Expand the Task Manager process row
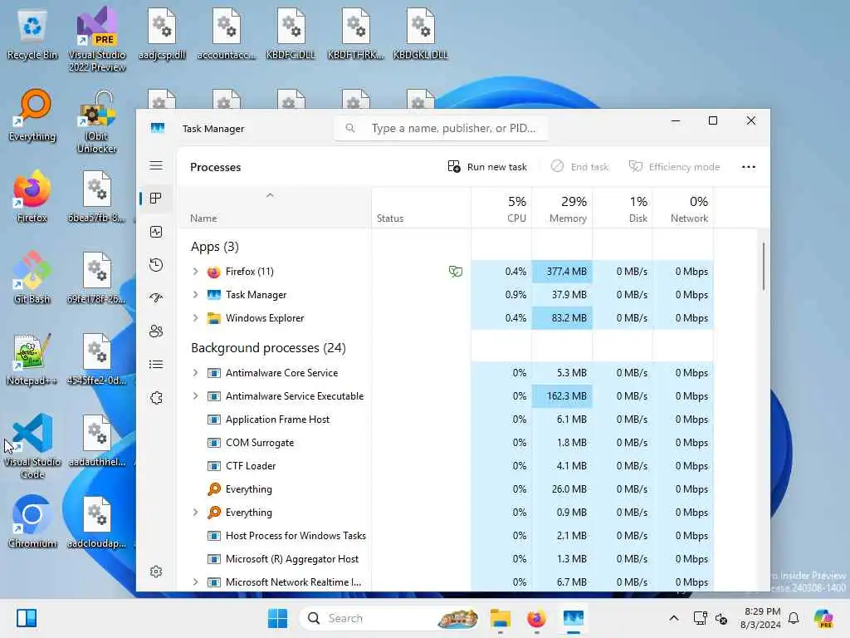This screenshot has width=850, height=638. (195, 295)
